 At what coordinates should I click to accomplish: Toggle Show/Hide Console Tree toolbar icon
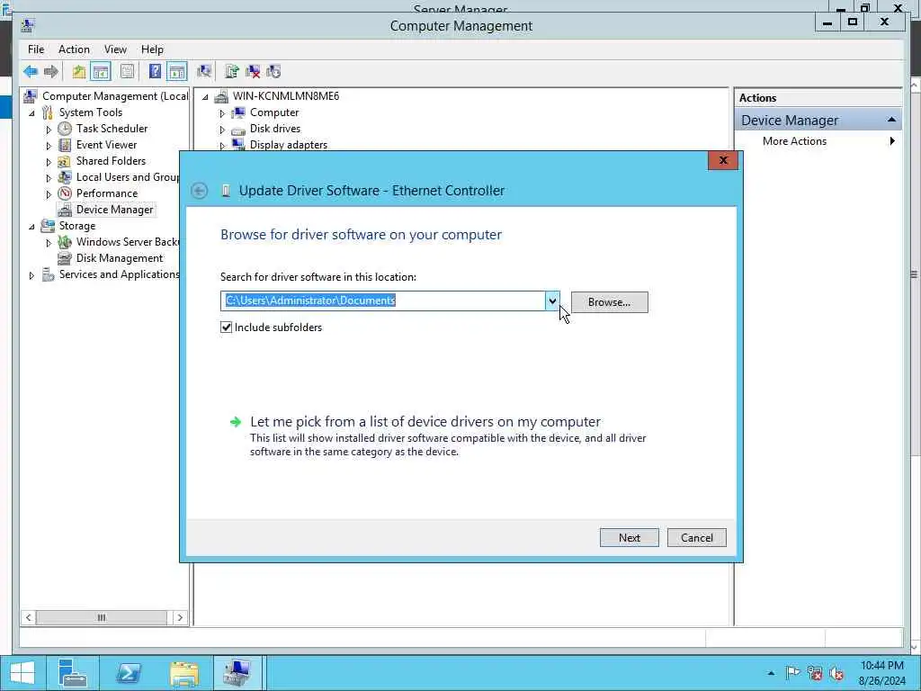coord(101,72)
